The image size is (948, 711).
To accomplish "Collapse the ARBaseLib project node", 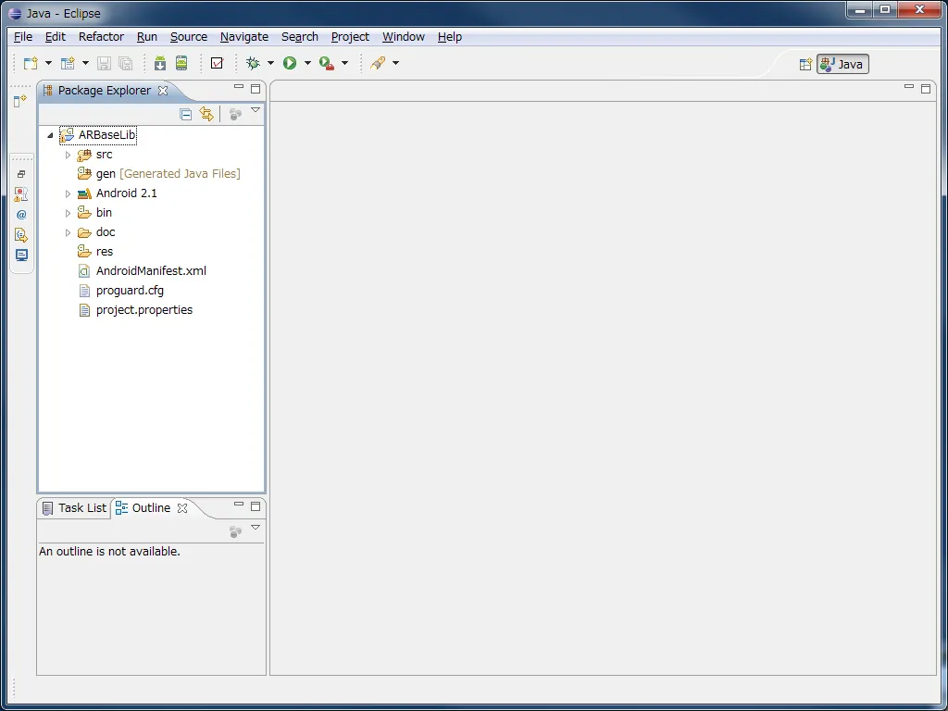I will click(50, 135).
